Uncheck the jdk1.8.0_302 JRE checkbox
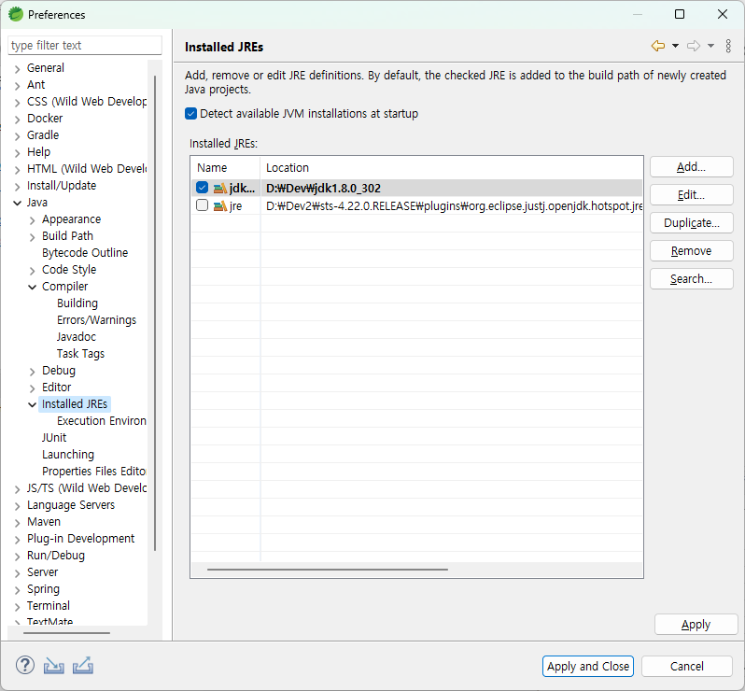This screenshot has width=745, height=691. 202,188
